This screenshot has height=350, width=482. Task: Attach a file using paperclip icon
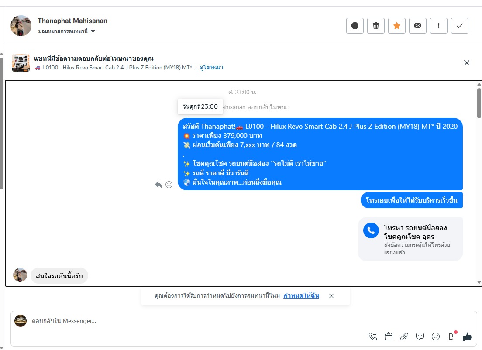(404, 336)
